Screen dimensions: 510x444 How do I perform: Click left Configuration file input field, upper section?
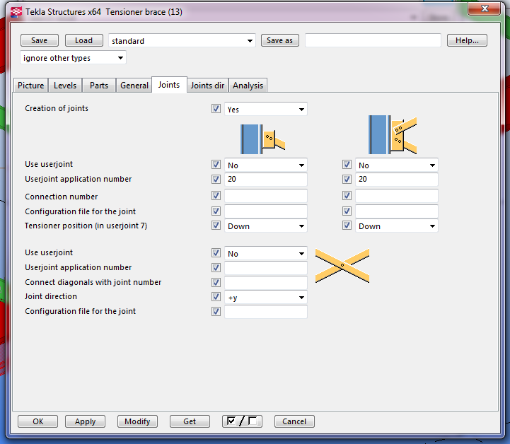(266, 211)
